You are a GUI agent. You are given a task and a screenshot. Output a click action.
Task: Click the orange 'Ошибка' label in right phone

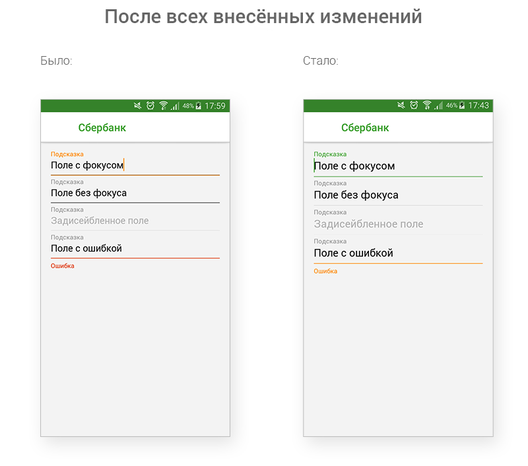tap(325, 271)
